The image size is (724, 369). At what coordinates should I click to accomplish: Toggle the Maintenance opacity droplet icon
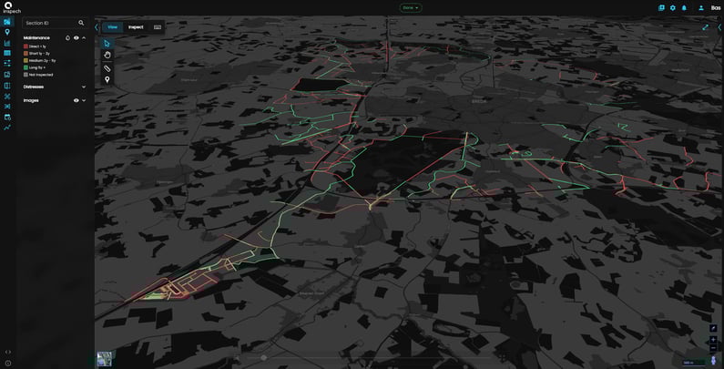(x=67, y=38)
